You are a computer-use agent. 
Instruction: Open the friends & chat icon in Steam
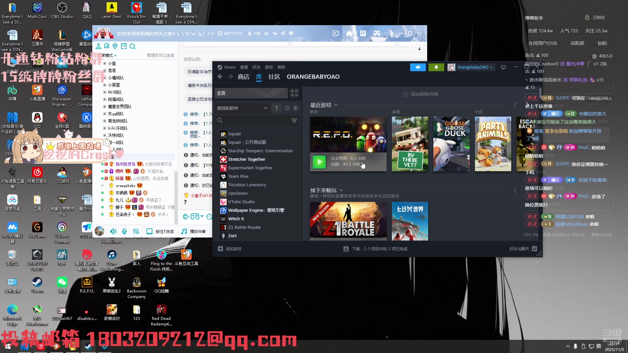[x=534, y=249]
